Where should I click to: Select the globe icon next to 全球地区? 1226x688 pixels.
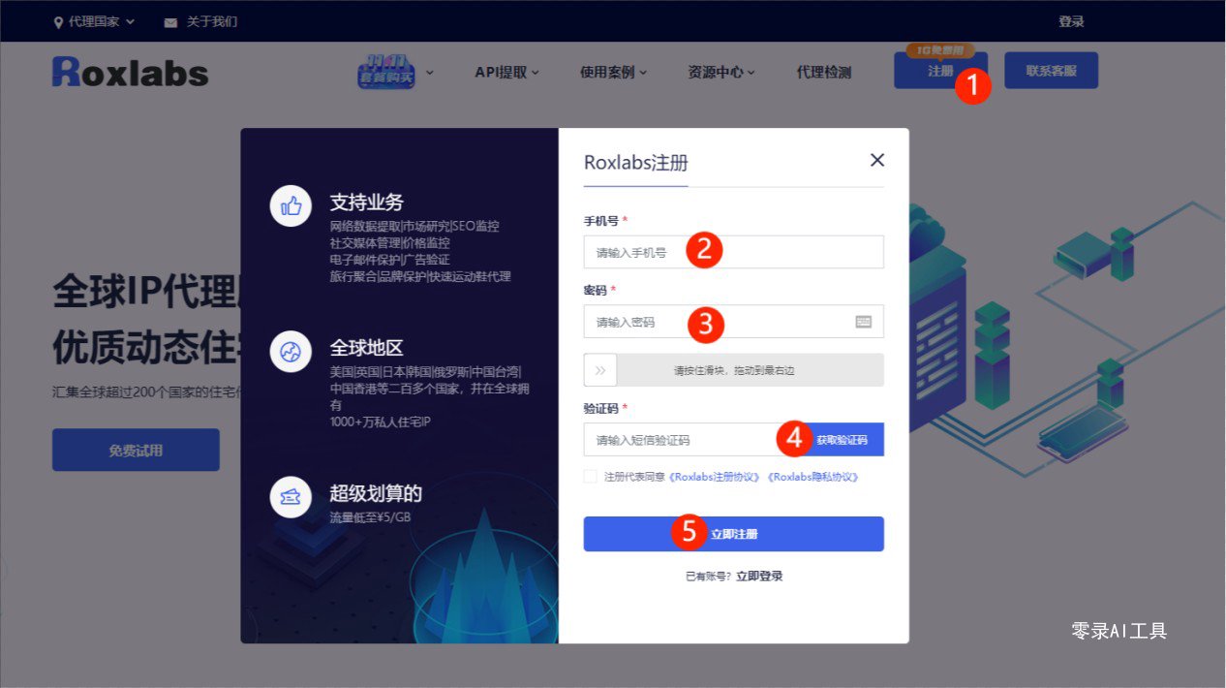click(291, 352)
